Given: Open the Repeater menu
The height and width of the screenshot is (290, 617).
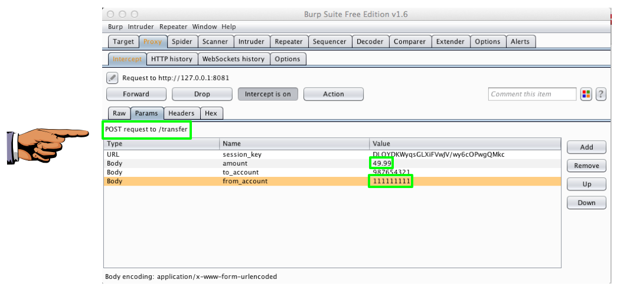Looking at the screenshot, I should click(x=173, y=27).
